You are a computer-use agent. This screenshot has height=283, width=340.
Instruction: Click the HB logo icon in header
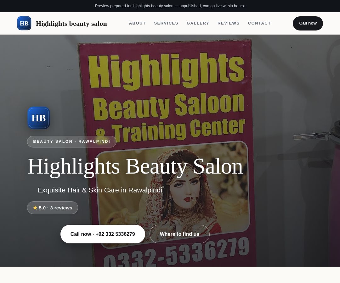tap(24, 23)
